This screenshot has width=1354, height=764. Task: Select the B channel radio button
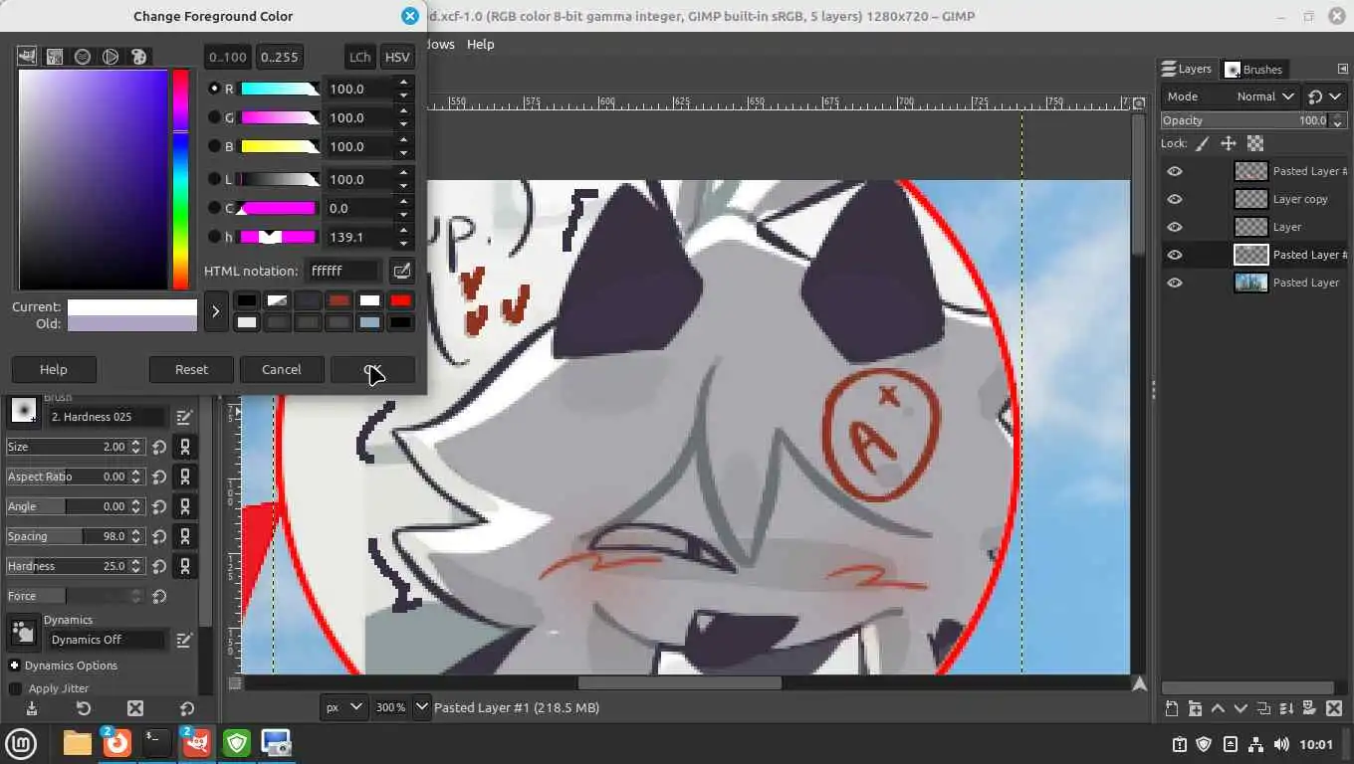(x=214, y=146)
